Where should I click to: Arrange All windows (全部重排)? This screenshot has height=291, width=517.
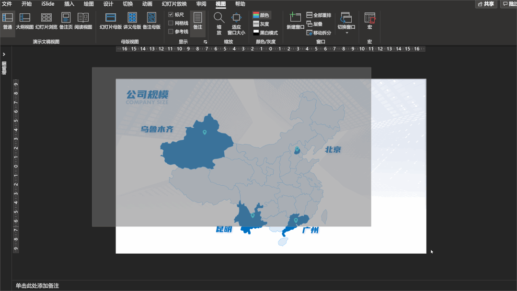coord(319,15)
